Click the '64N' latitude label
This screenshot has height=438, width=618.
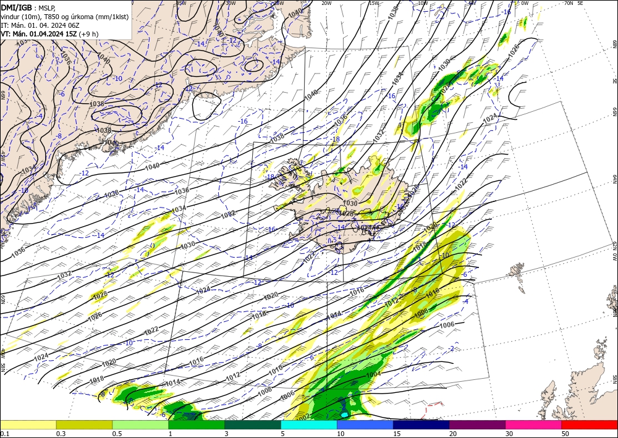coord(614,179)
